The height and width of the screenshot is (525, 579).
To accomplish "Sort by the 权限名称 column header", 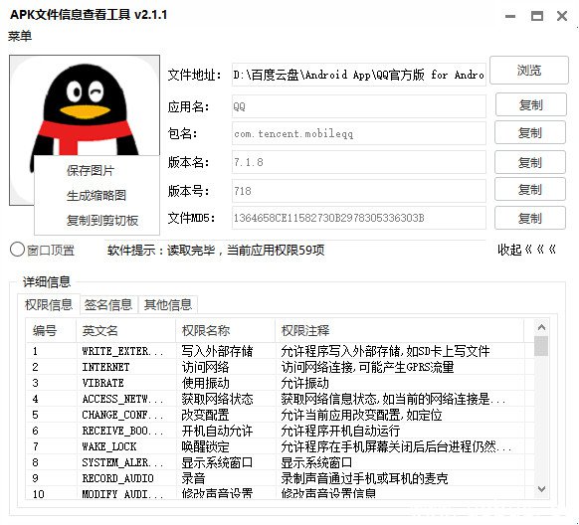I will [x=225, y=330].
